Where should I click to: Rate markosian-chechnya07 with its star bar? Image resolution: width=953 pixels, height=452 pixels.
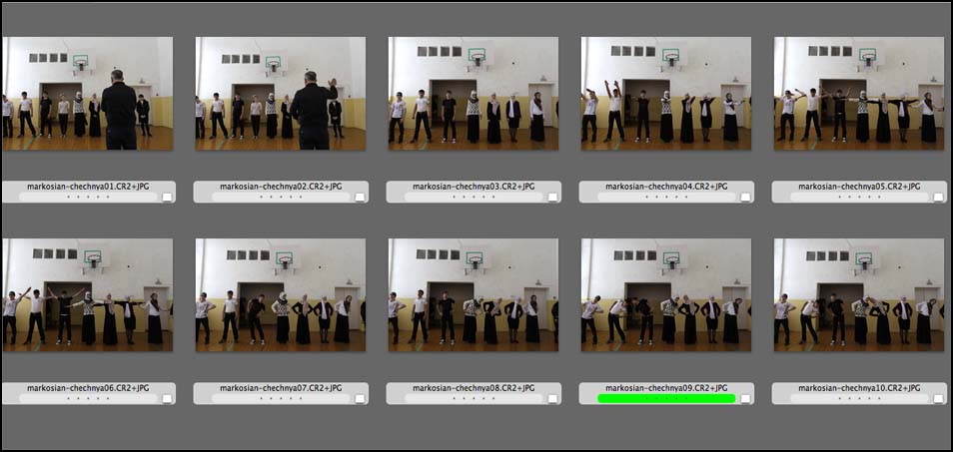[281, 398]
